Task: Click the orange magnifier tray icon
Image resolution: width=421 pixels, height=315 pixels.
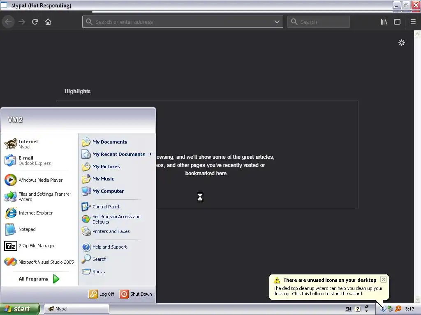Action: coord(398,309)
